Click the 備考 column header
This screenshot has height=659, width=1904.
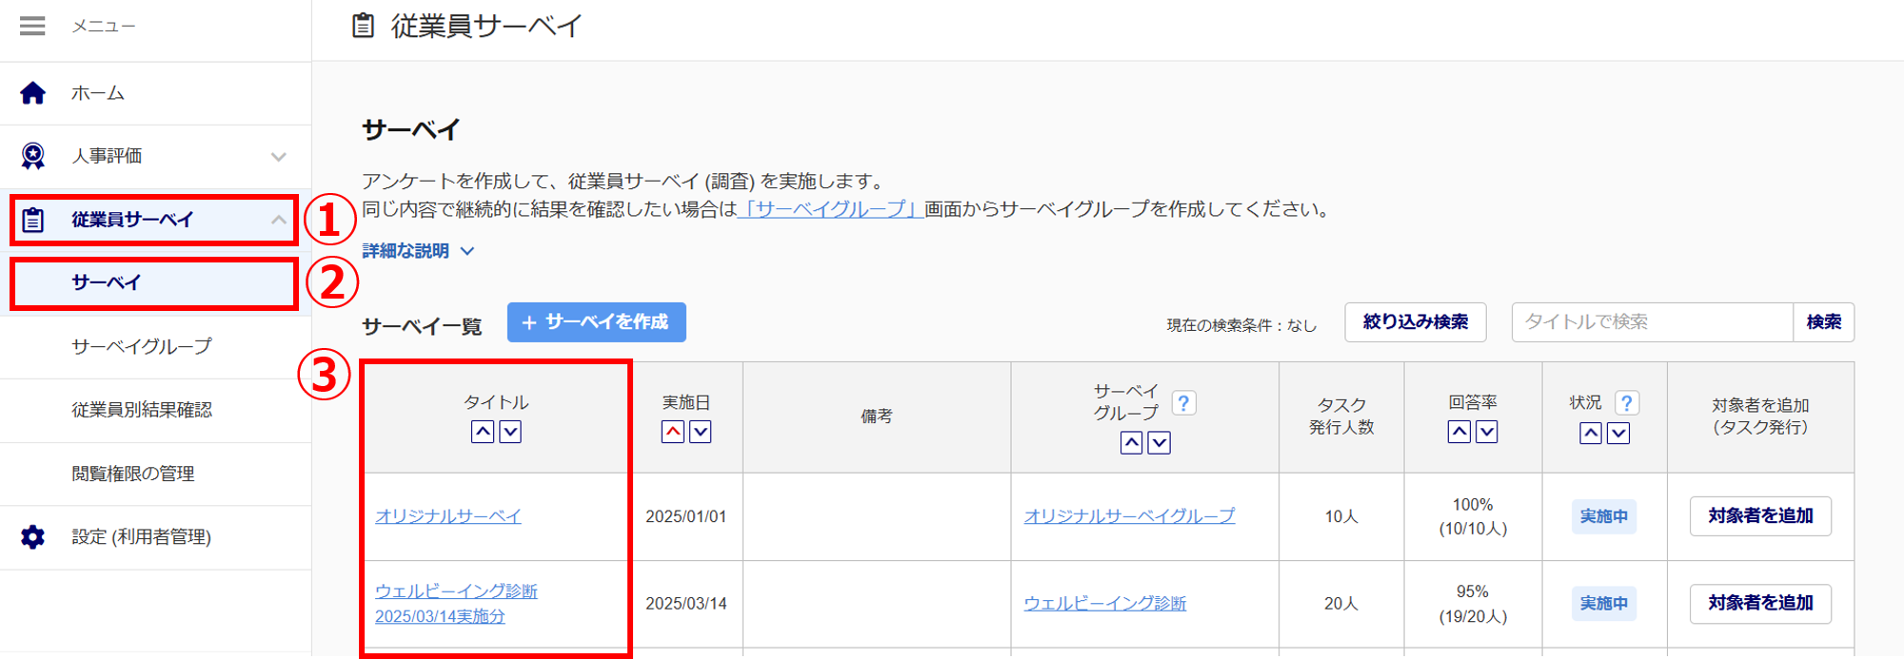[x=877, y=417]
